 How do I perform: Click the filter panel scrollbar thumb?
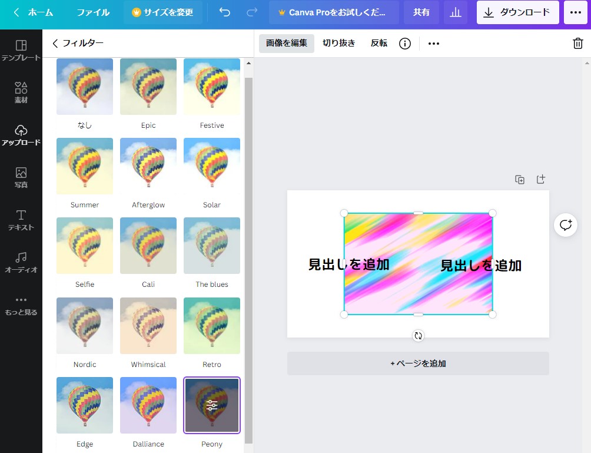(249, 260)
